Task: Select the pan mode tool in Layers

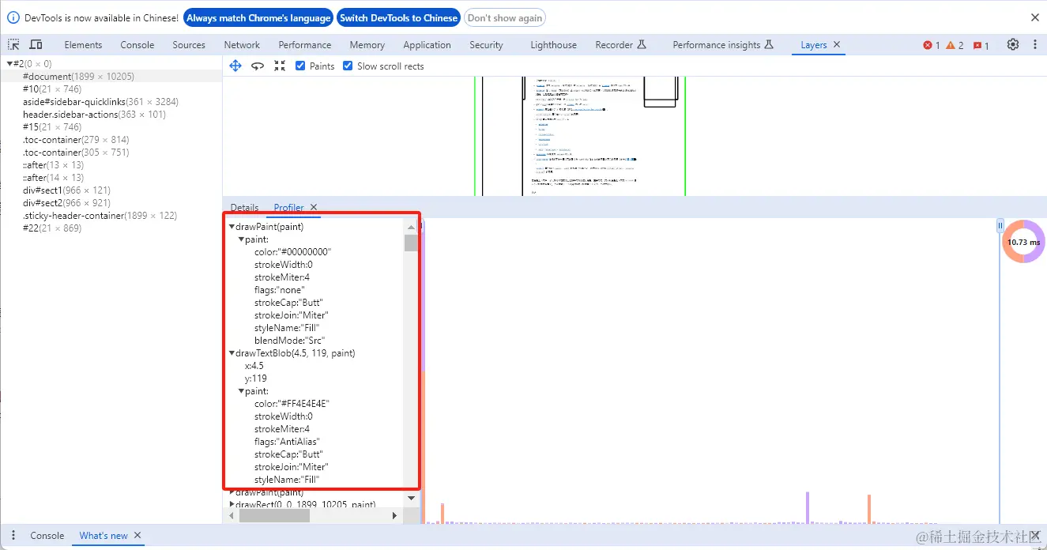Action: pos(235,66)
